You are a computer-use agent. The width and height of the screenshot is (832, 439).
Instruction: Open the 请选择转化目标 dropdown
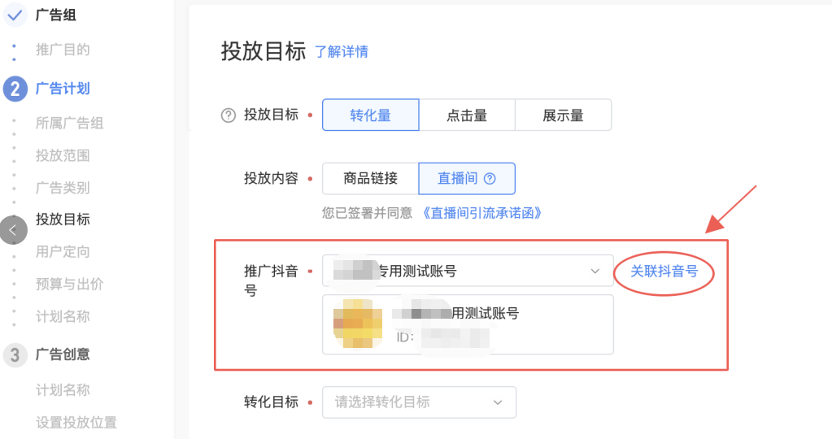[x=419, y=402]
